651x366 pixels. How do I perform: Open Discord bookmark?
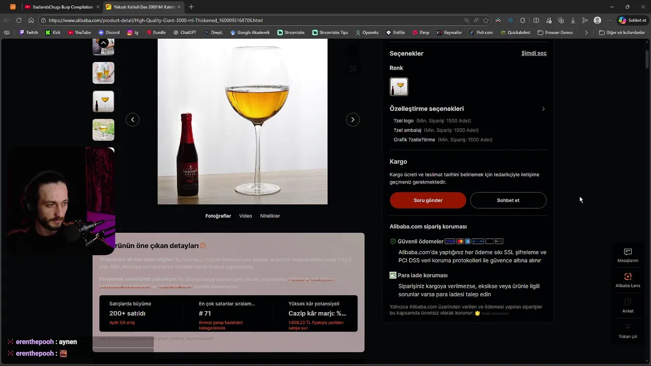click(x=109, y=33)
